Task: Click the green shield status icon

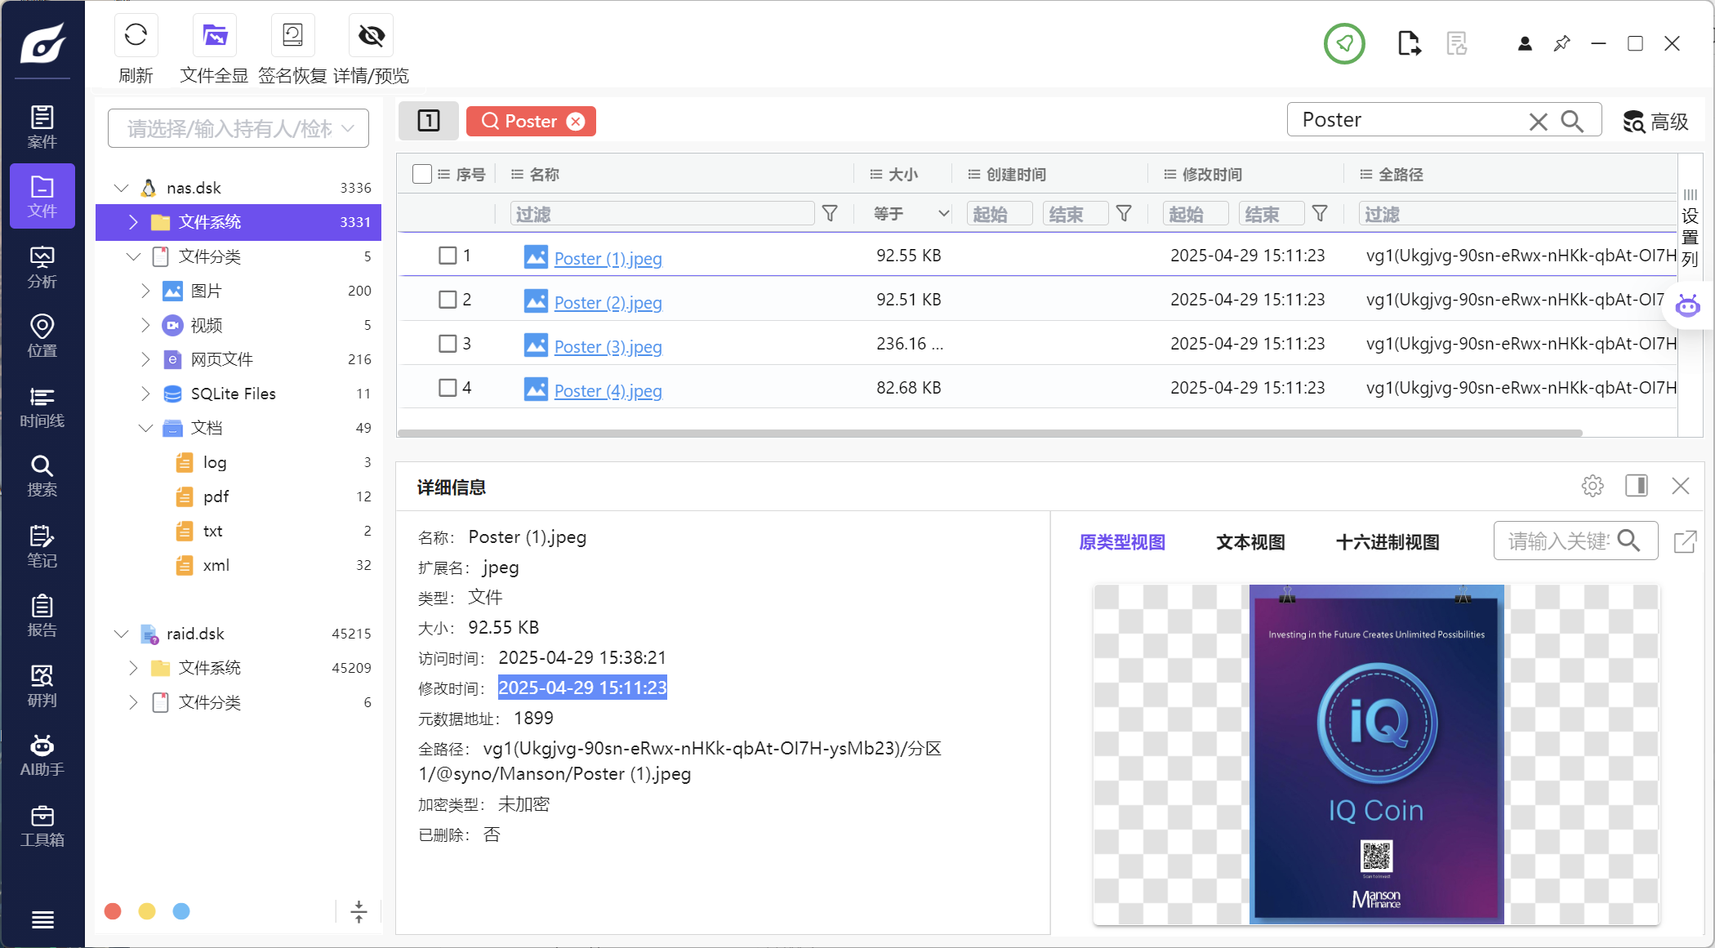Action: click(x=1344, y=43)
